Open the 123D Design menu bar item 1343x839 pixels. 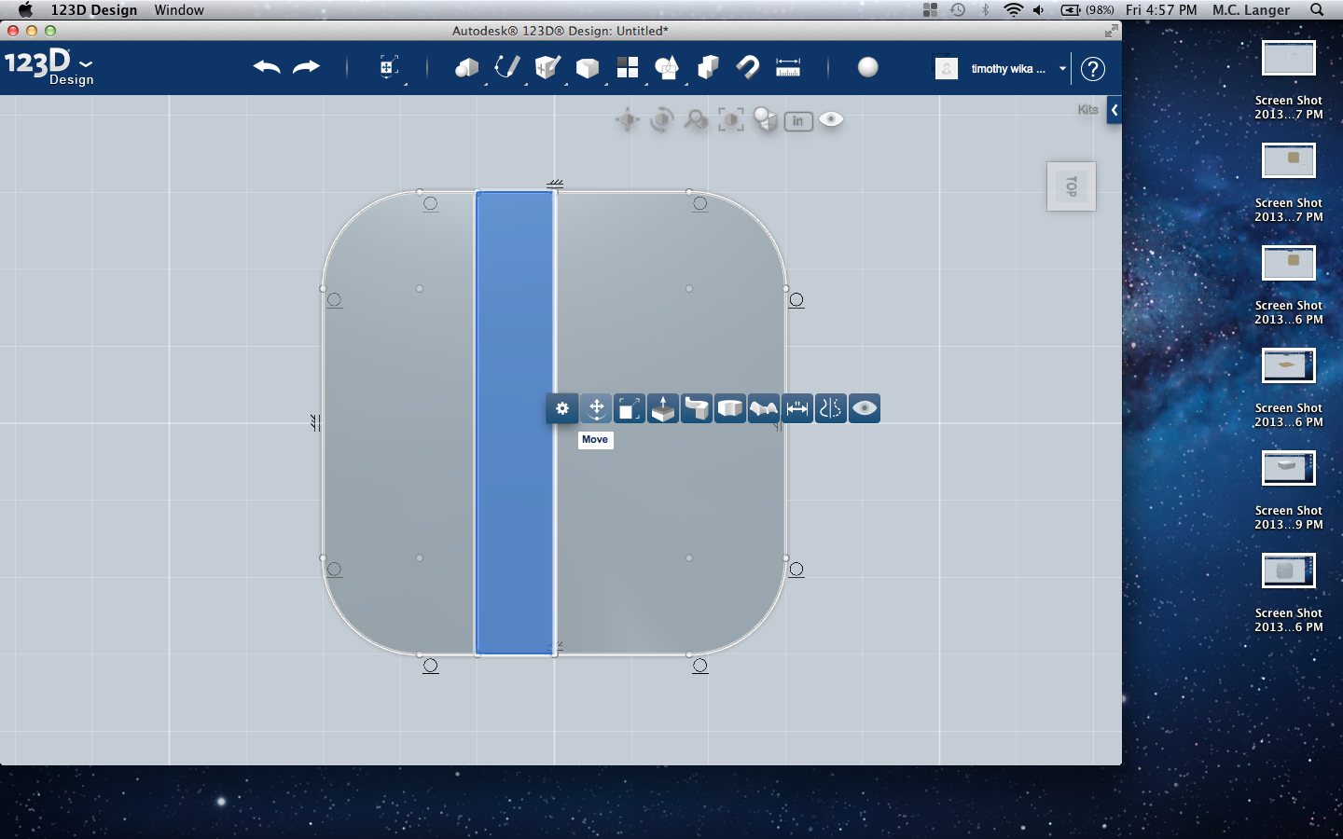tap(94, 10)
